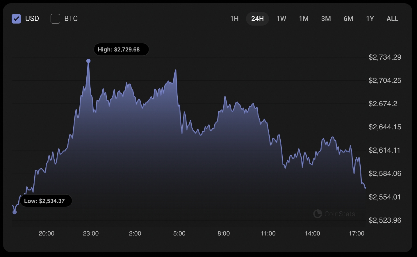The height and width of the screenshot is (257, 417).
Task: Choose the 1Y time range
Action: (x=370, y=19)
